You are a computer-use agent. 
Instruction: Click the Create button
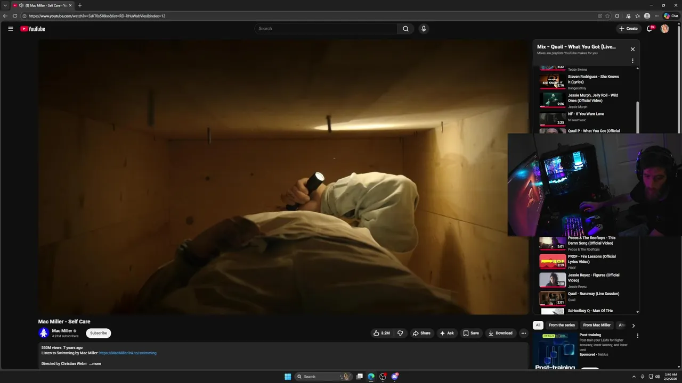pyautogui.click(x=628, y=29)
